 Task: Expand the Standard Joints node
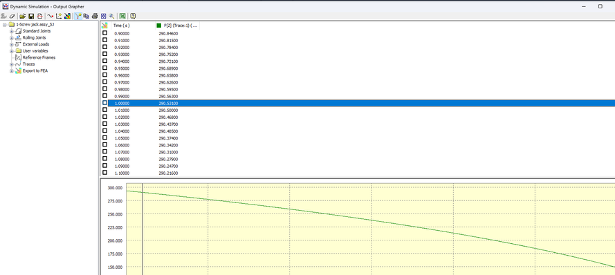pos(11,31)
